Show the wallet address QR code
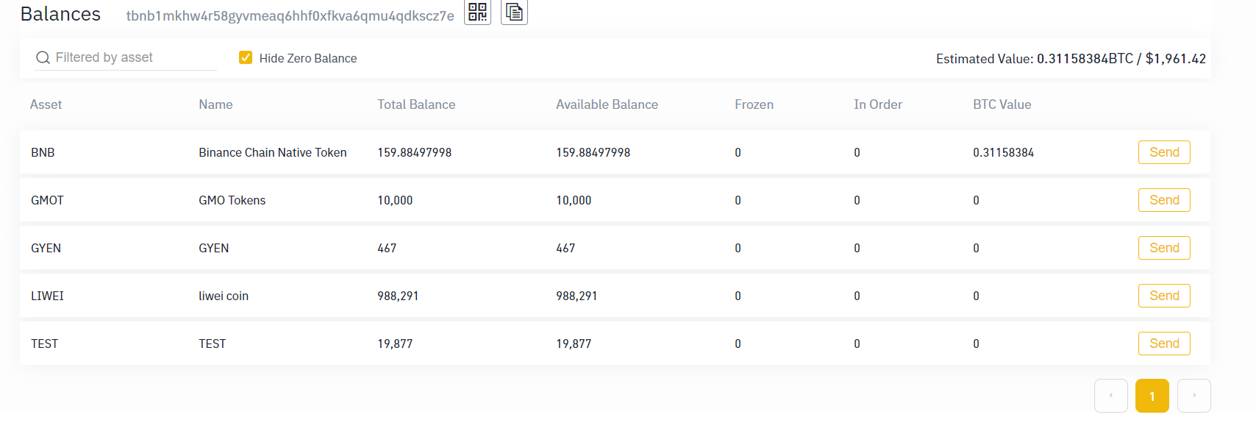The image size is (1256, 434). [x=477, y=12]
